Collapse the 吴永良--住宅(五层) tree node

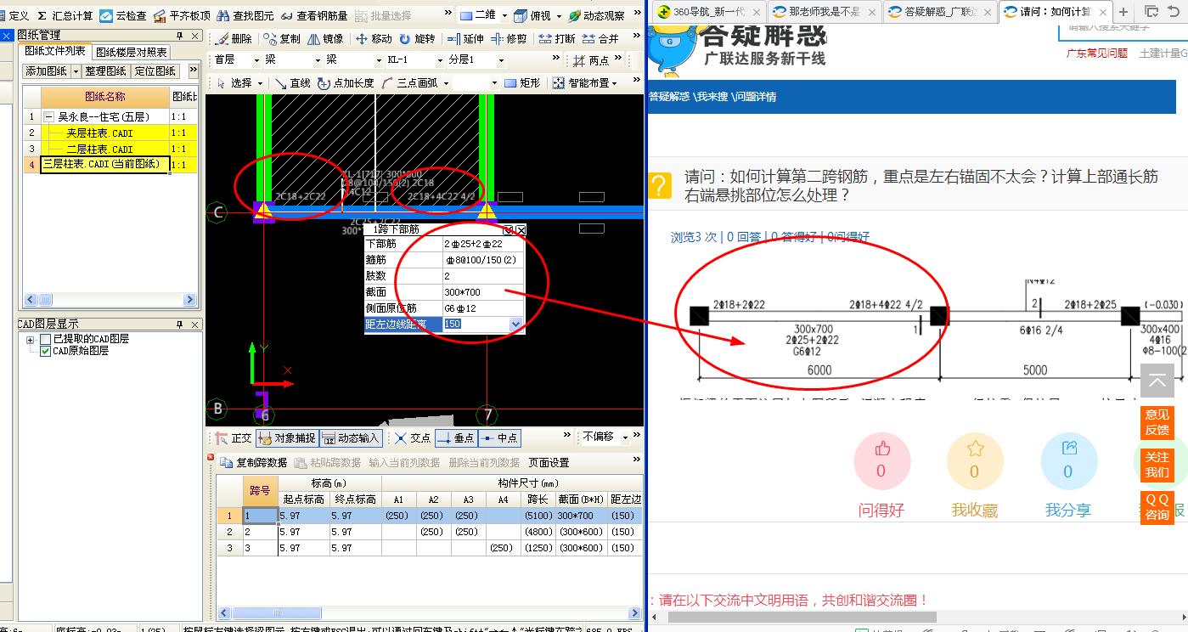[x=48, y=117]
